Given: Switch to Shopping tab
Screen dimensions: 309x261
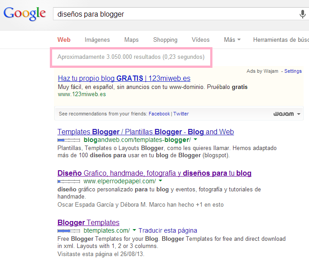Looking at the screenshot, I should coord(165,40).
